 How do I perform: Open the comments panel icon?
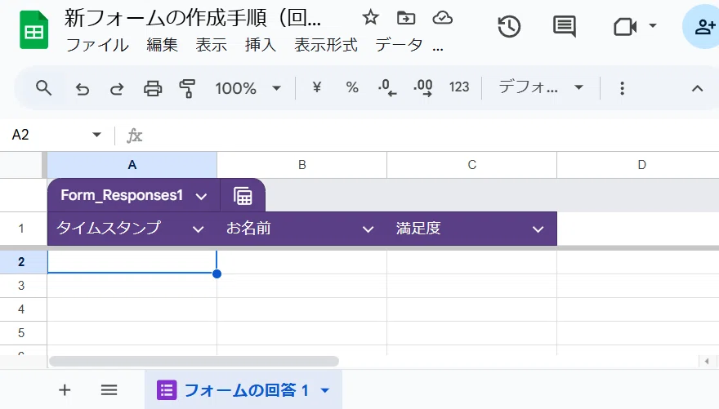point(565,27)
